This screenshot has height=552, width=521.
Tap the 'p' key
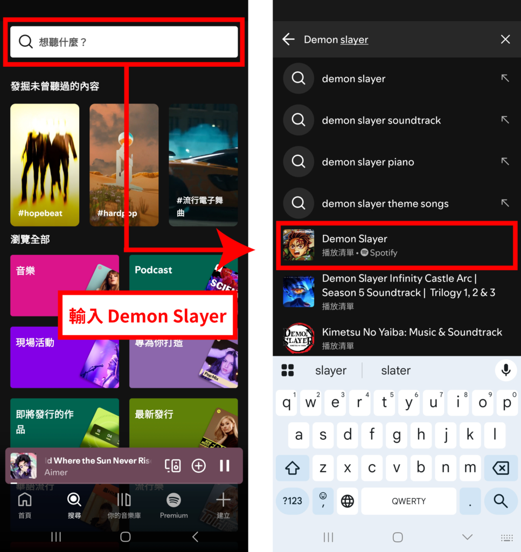[x=506, y=402]
